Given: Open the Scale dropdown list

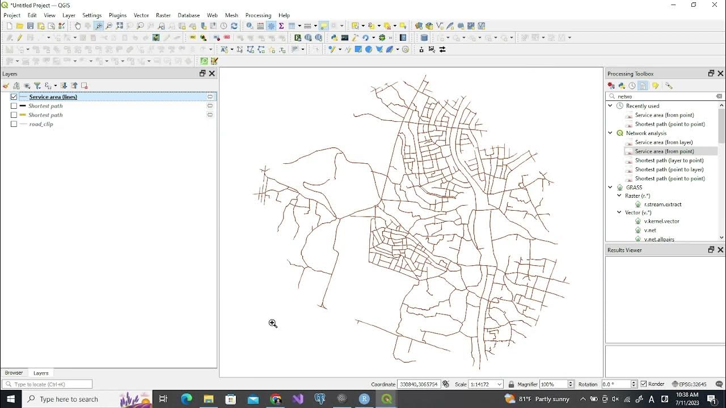Looking at the screenshot, I should (499, 384).
